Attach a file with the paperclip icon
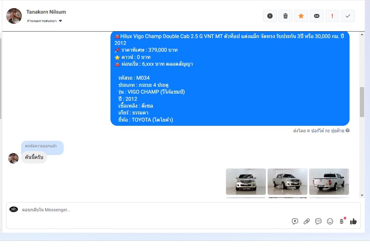The width and height of the screenshot is (370, 249). 307,221
